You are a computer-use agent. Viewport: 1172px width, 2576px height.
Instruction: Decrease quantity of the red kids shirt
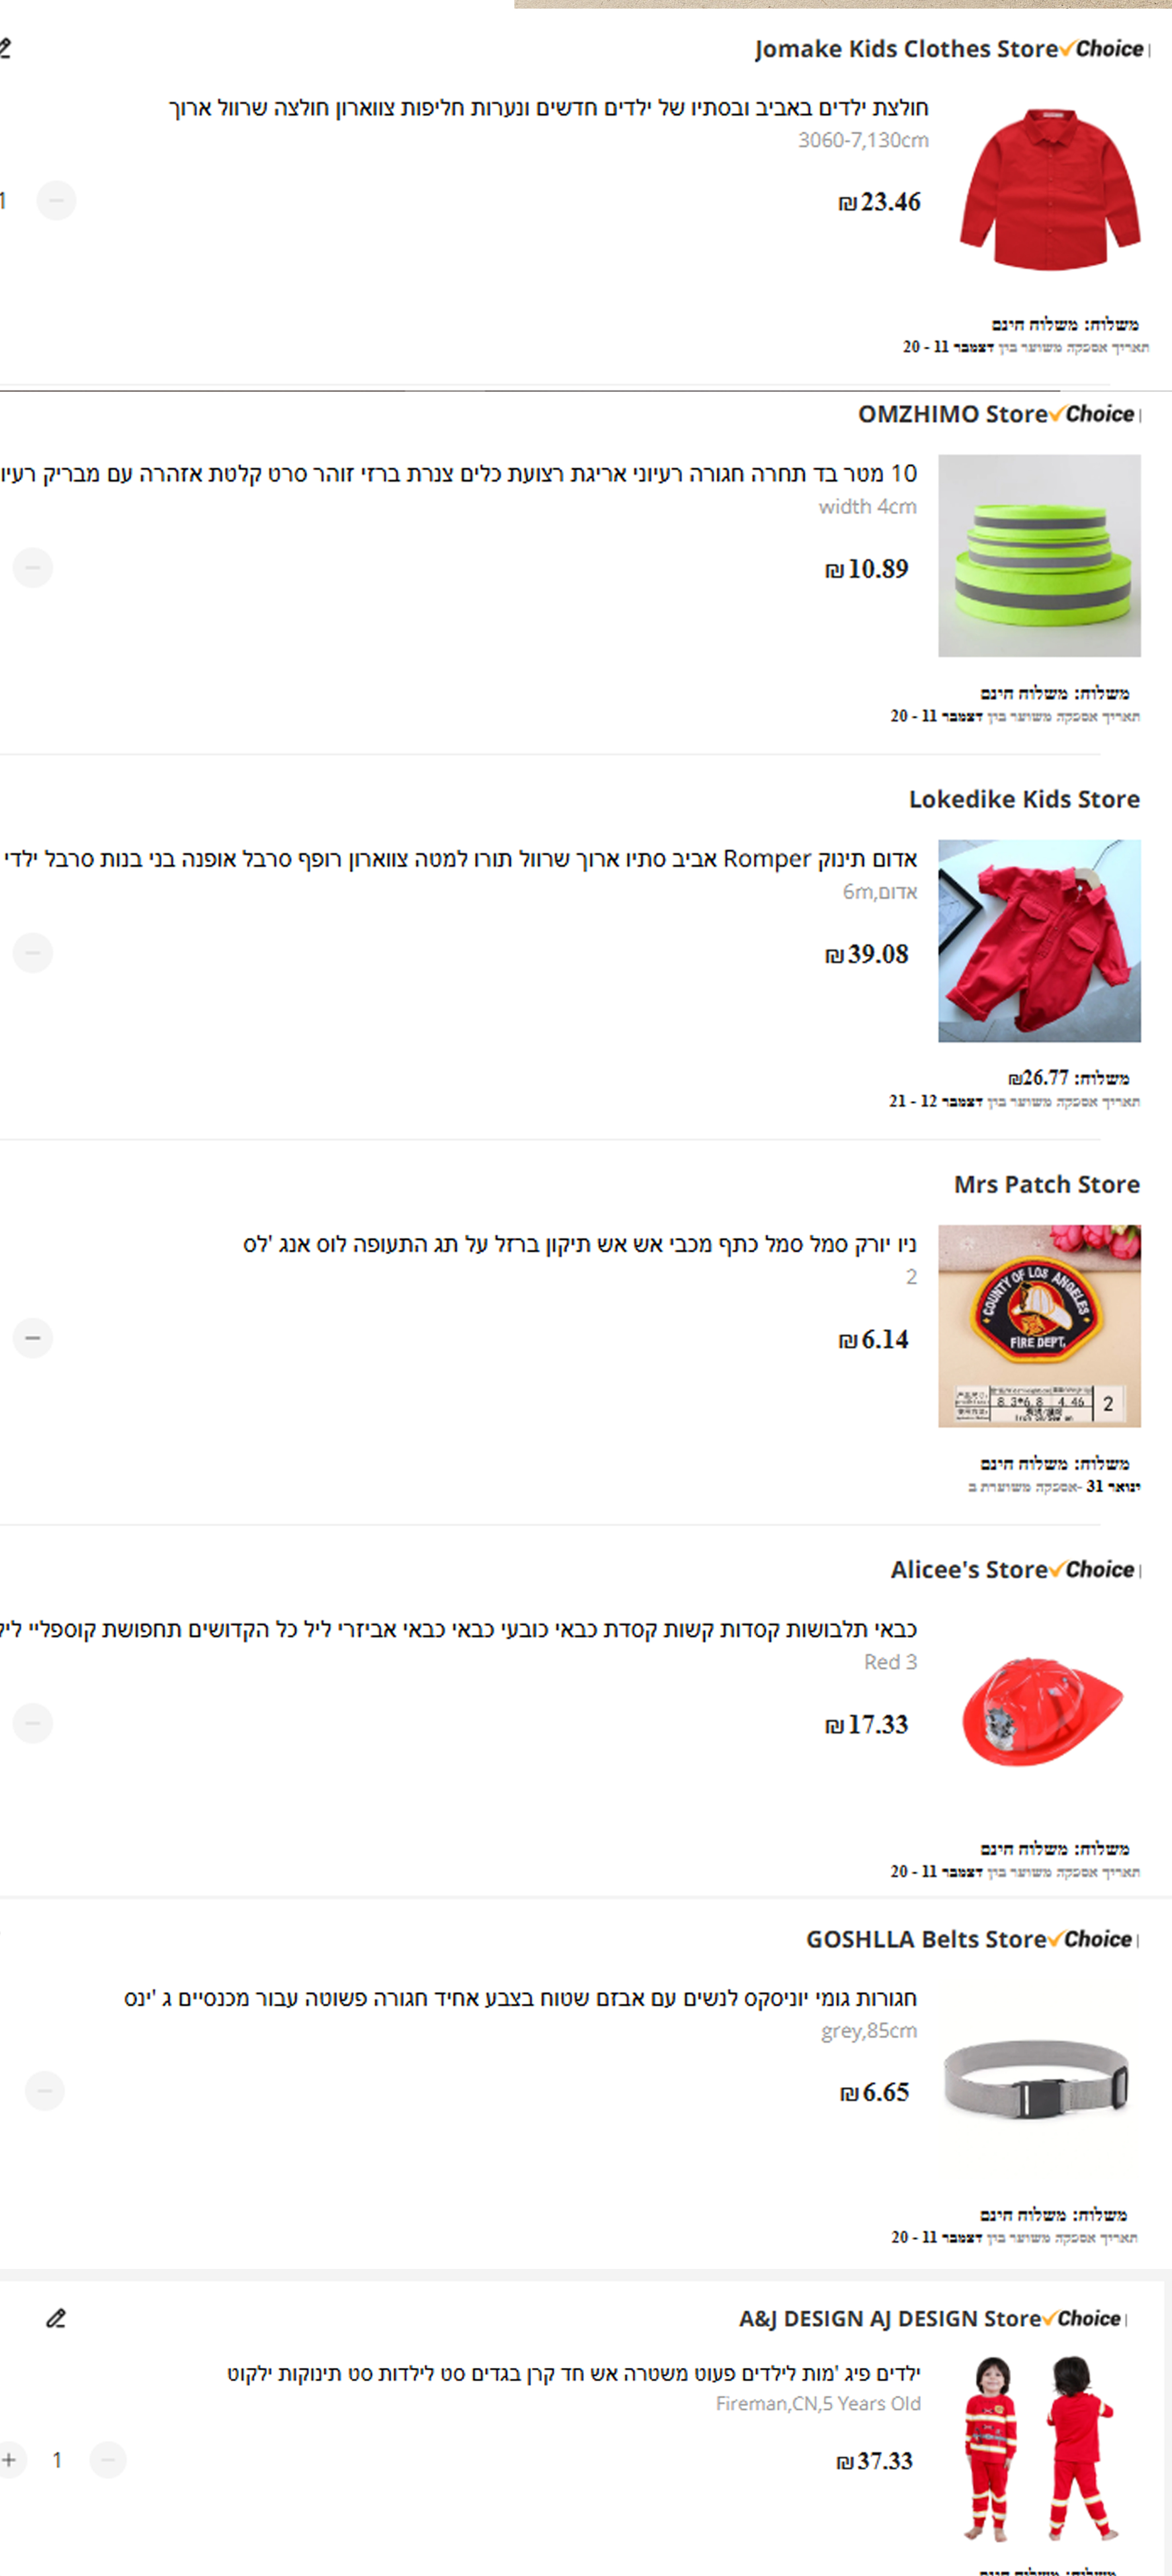tap(56, 201)
